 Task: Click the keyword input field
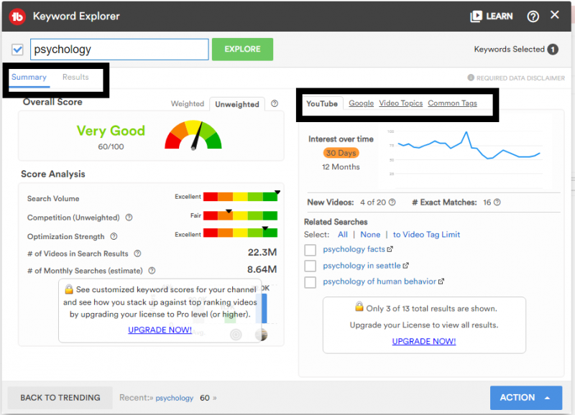point(119,50)
